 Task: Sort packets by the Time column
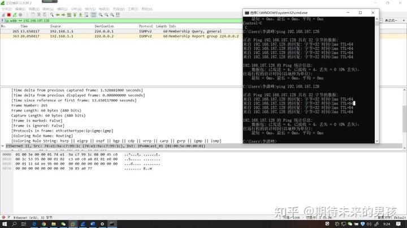pos(24,26)
